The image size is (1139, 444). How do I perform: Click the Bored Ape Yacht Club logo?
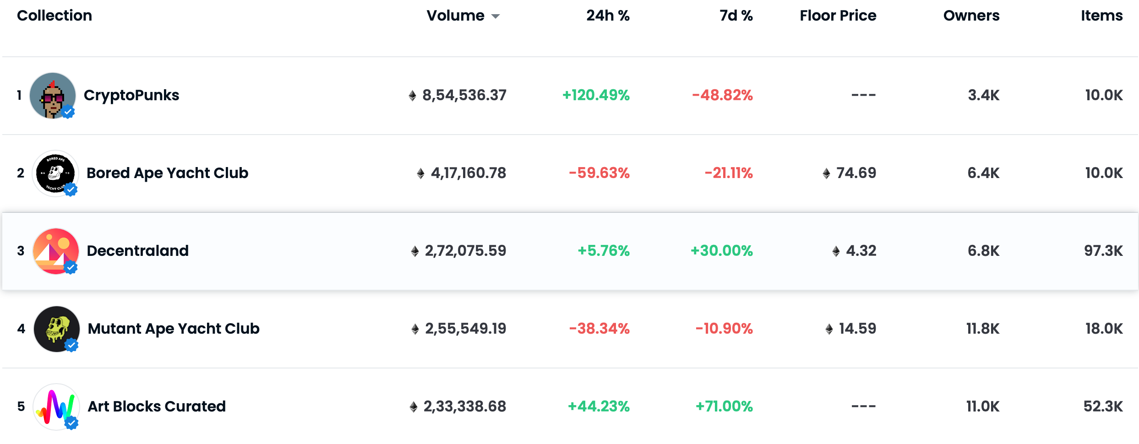coord(55,173)
